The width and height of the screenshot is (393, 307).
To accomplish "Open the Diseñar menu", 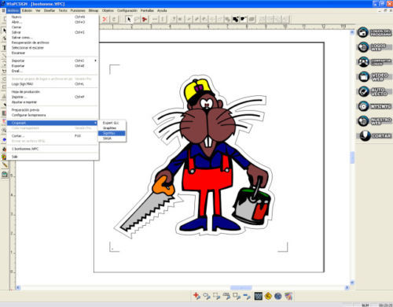I will tap(50, 10).
